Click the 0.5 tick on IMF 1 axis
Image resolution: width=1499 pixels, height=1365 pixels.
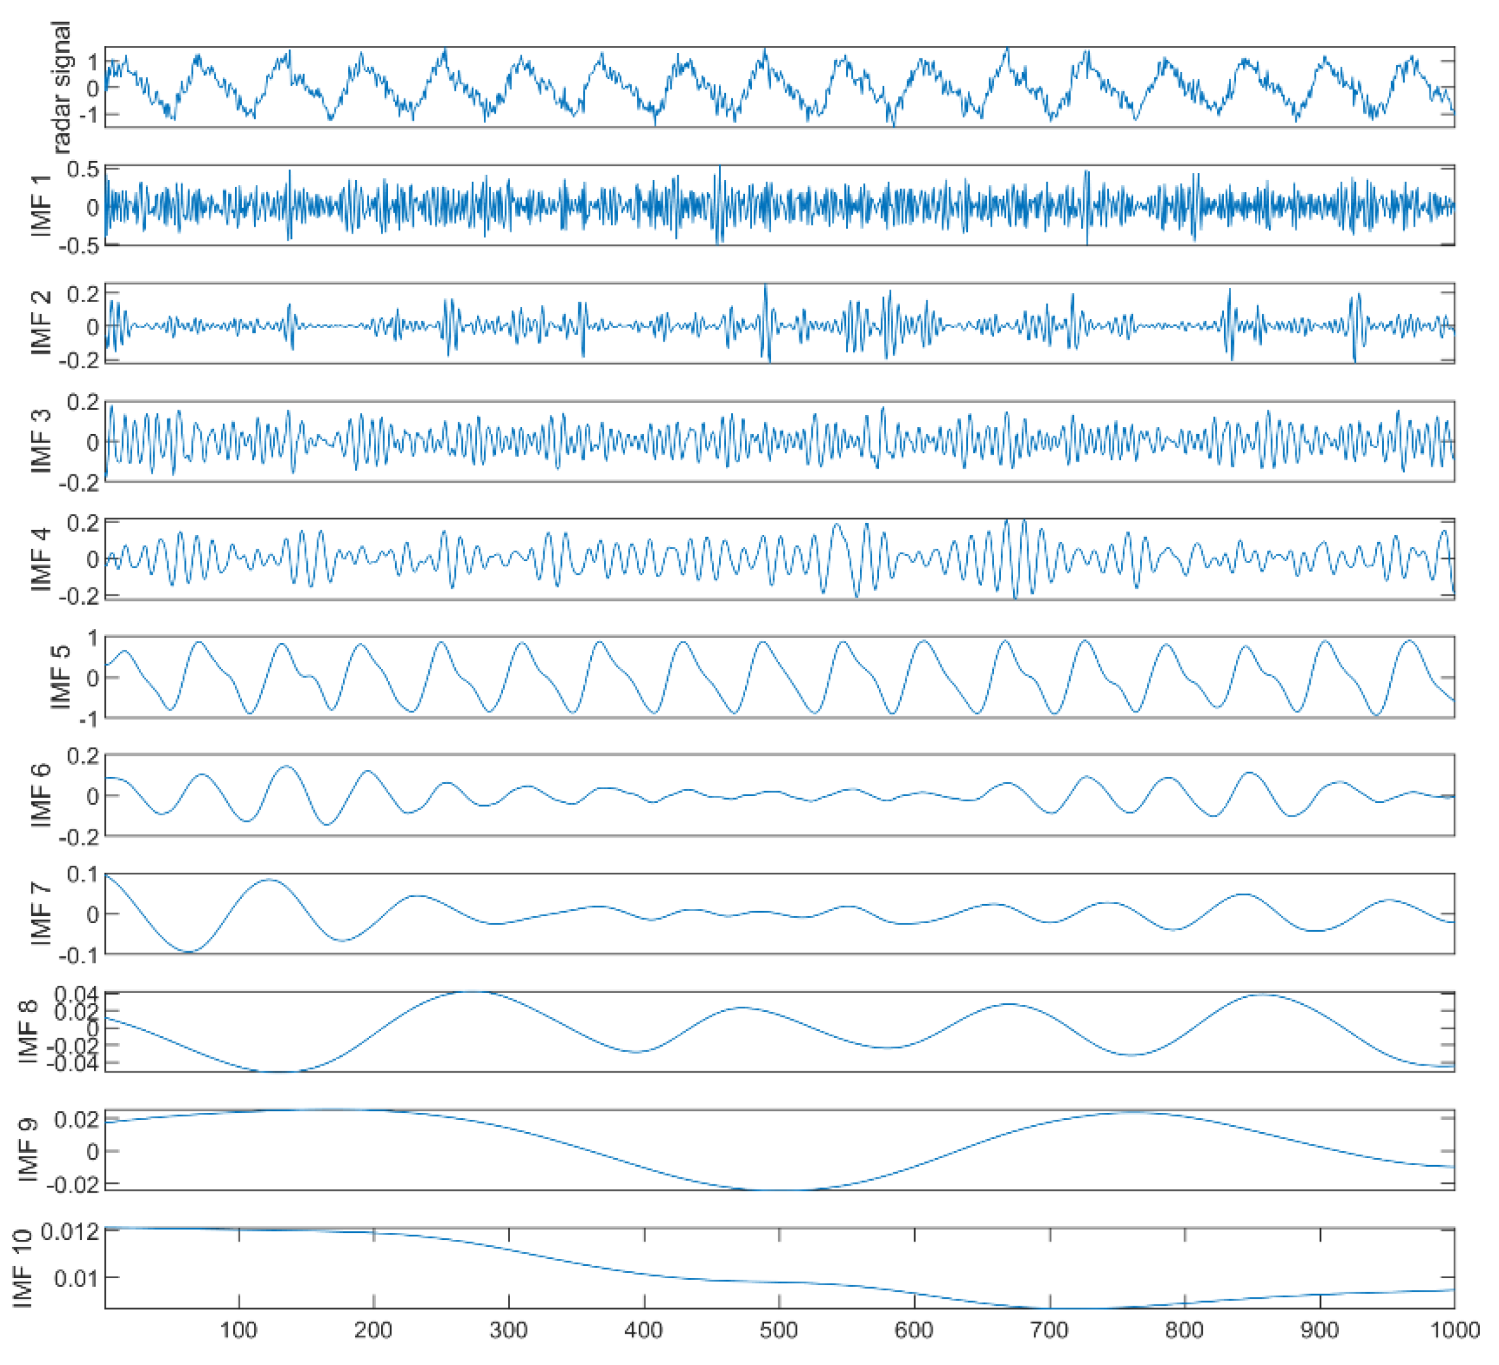82,170
